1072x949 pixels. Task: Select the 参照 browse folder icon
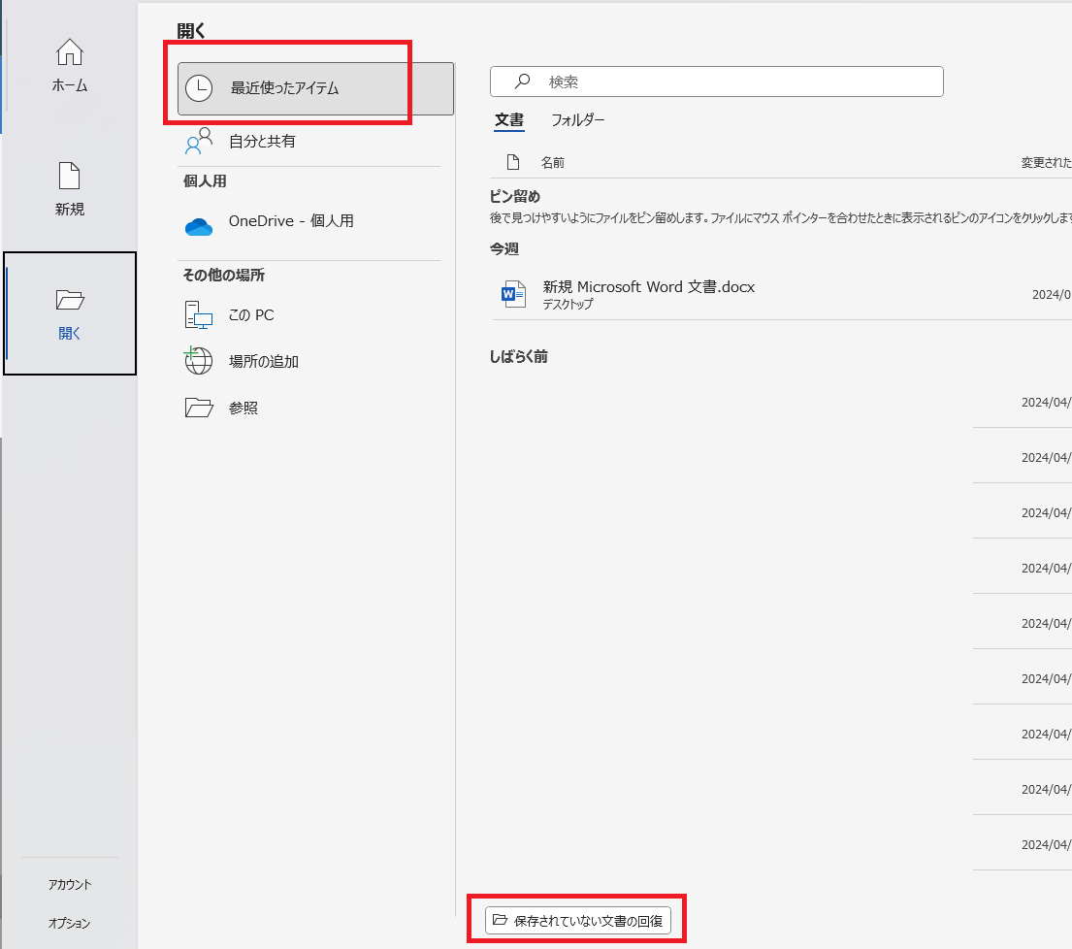pos(198,407)
